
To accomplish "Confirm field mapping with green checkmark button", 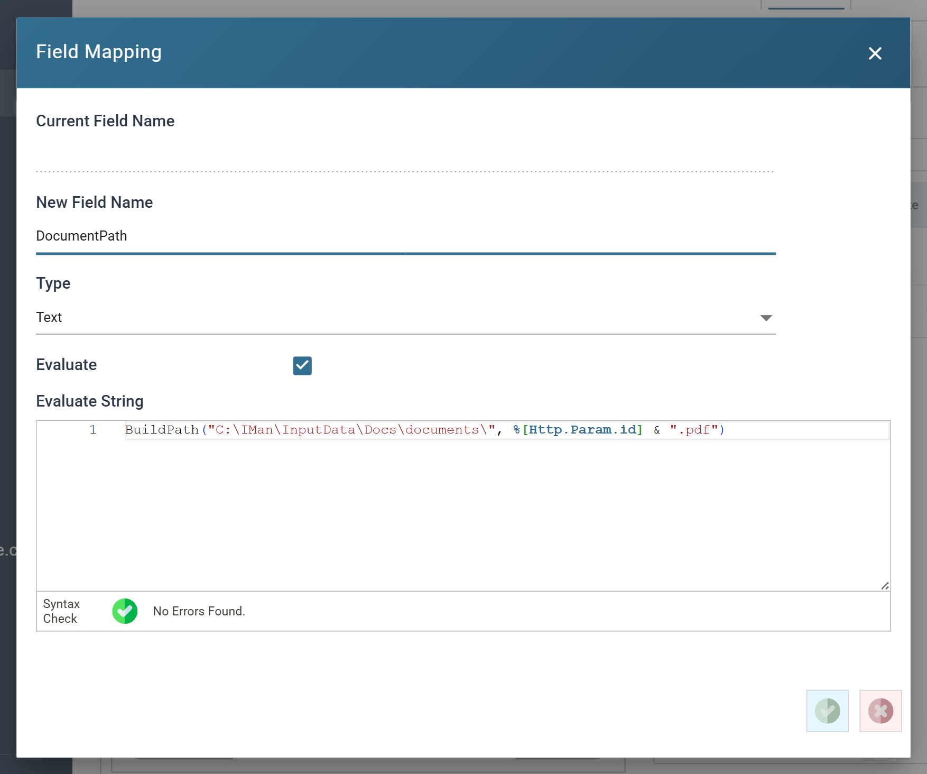I will (x=827, y=711).
